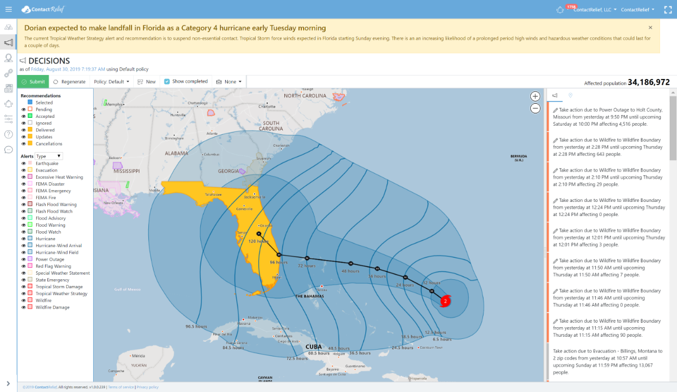Hide Evacuation alerts using the eye icon

(24, 170)
